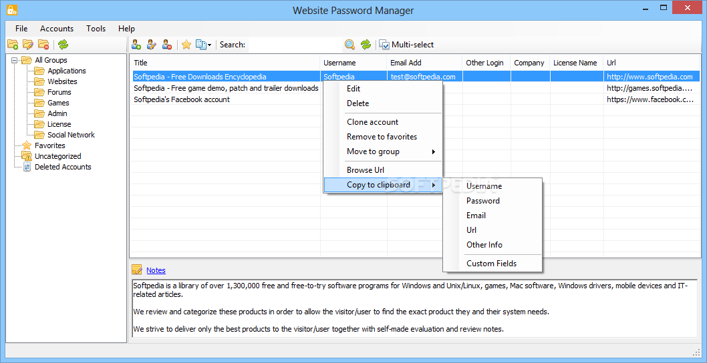Select the Social Network group
Viewport: 707px width, 363px height.
click(72, 135)
